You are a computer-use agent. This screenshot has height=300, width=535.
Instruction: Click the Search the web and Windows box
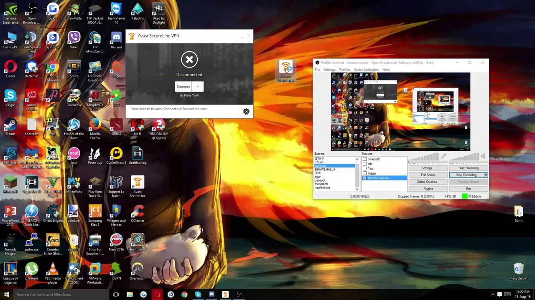tap(61, 295)
